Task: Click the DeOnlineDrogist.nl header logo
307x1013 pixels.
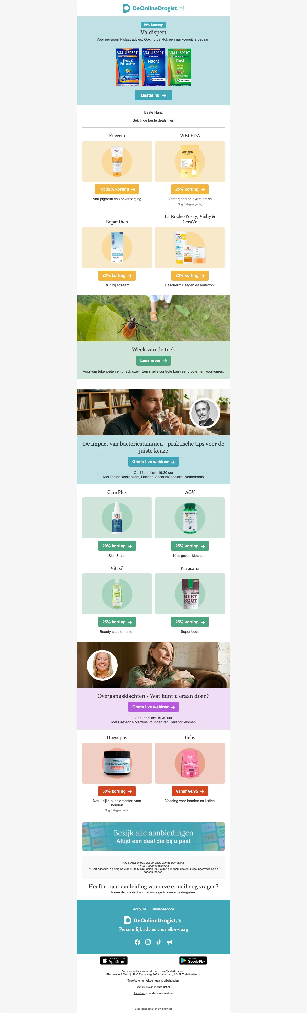Action: 153,8
